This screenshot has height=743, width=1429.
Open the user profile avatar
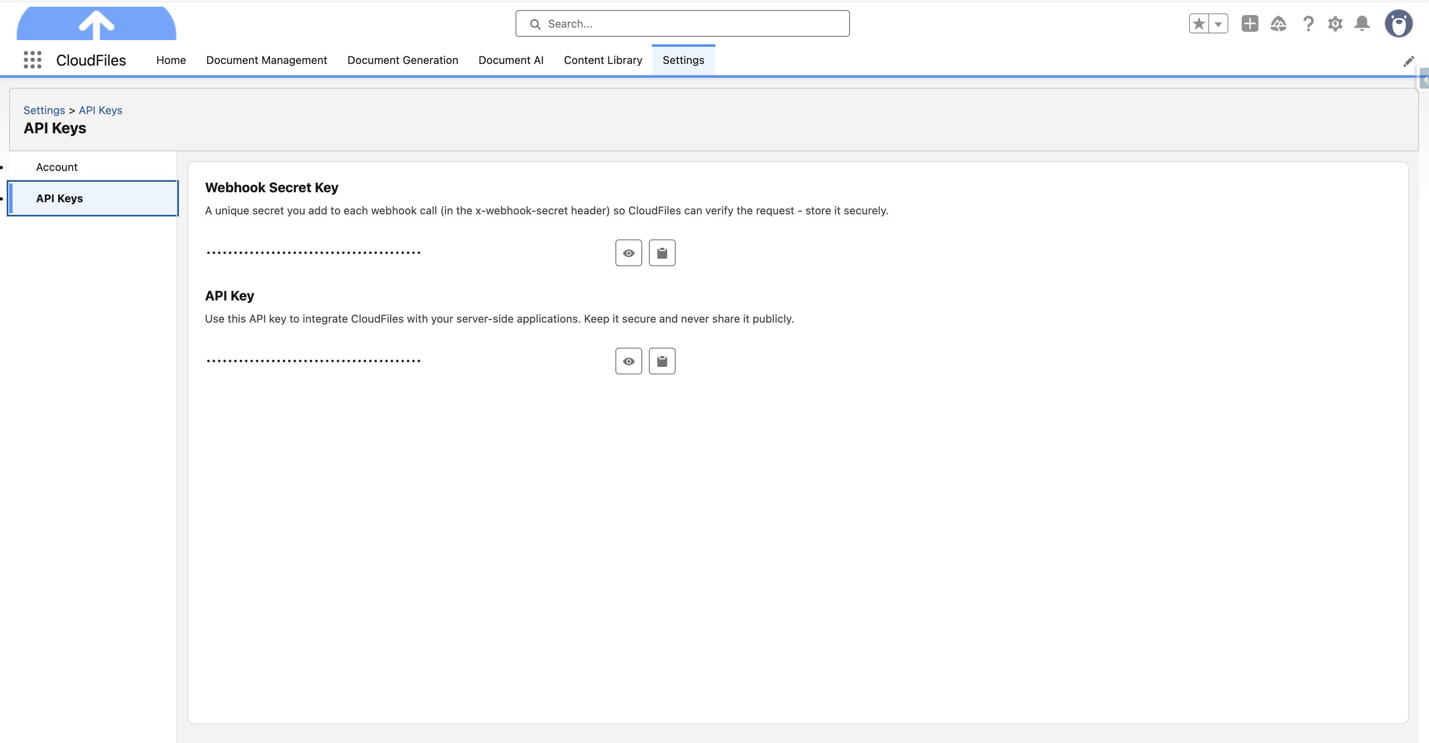1398,24
